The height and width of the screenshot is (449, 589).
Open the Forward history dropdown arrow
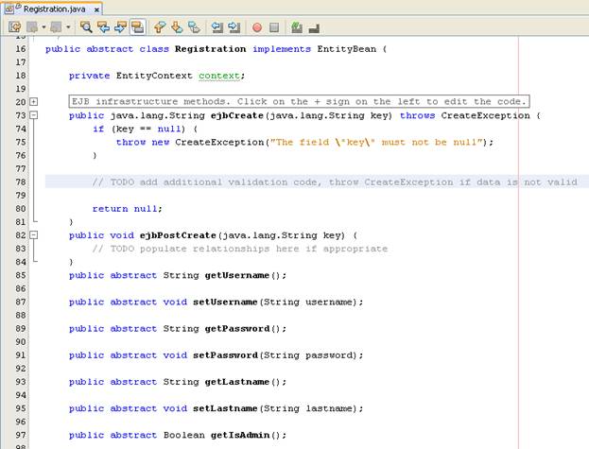pyautogui.click(x=68, y=27)
